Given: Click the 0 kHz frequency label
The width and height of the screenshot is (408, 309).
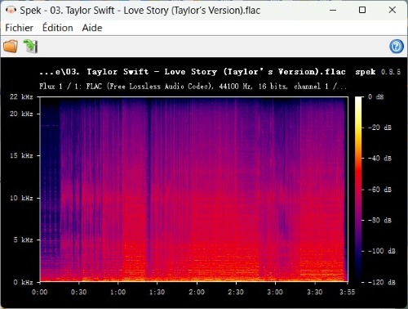Looking at the screenshot, I should tap(23, 282).
